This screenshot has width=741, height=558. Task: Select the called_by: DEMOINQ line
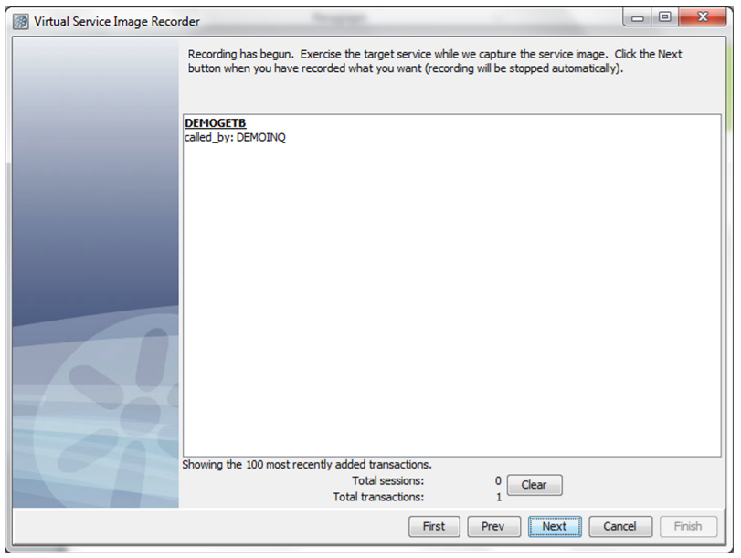tap(235, 138)
